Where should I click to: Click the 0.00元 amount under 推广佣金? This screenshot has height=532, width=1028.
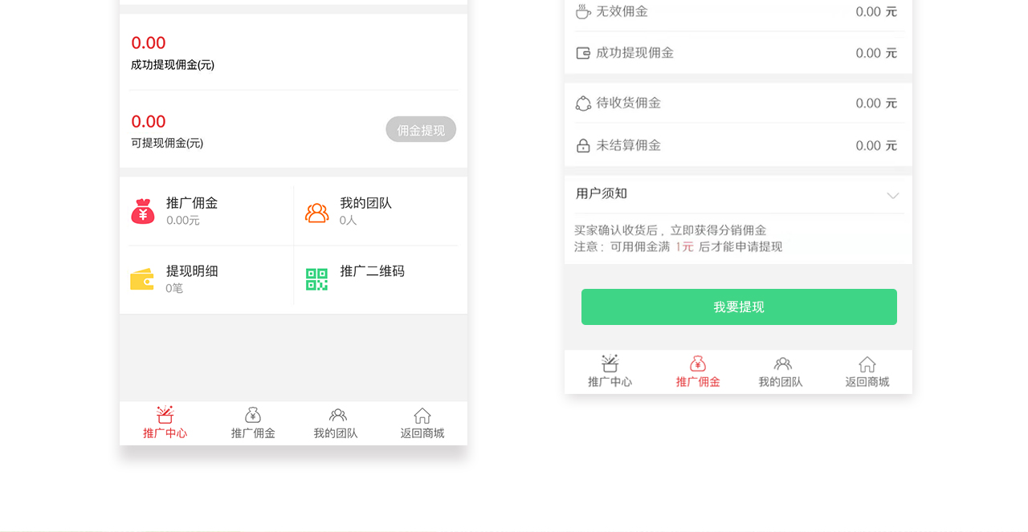click(x=183, y=220)
